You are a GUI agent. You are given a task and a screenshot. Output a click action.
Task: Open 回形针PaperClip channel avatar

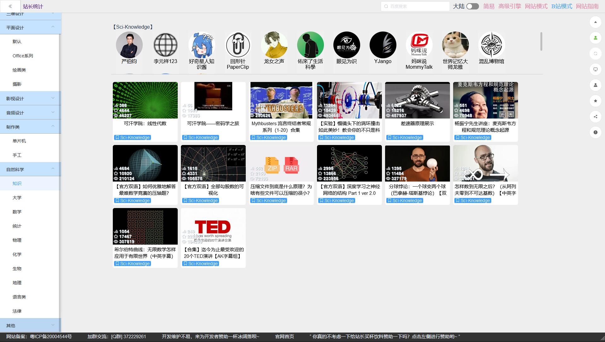pyautogui.click(x=238, y=45)
